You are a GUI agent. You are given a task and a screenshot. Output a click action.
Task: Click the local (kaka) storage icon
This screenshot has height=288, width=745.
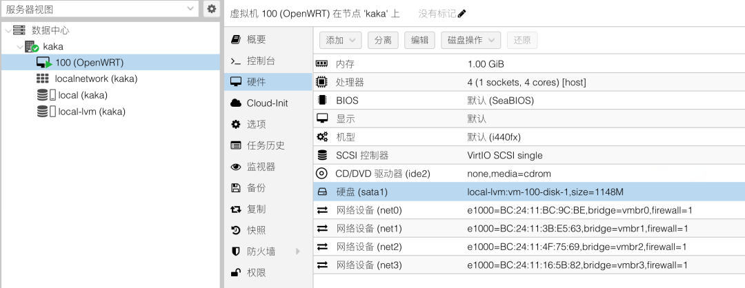click(x=46, y=95)
